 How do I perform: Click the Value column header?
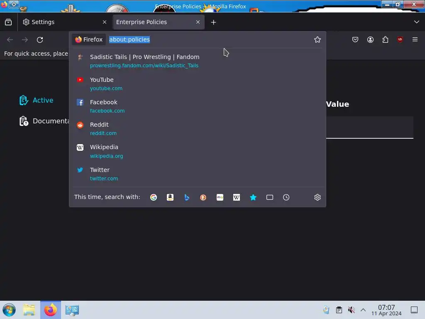[x=337, y=104]
